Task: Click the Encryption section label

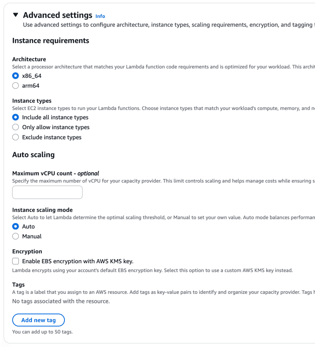Action: pyautogui.click(x=27, y=251)
